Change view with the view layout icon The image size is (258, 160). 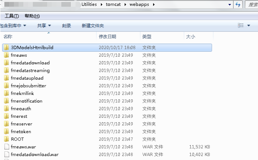point(241,25)
